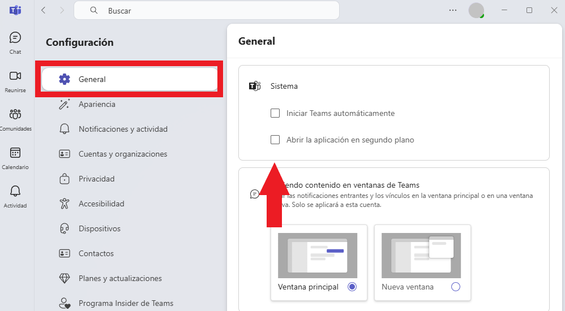Go forward with the right arrow
This screenshot has width=565, height=311.
pos(62,10)
